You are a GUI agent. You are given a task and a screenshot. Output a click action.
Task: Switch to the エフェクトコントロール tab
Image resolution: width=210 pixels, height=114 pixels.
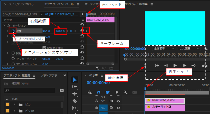(59, 4)
